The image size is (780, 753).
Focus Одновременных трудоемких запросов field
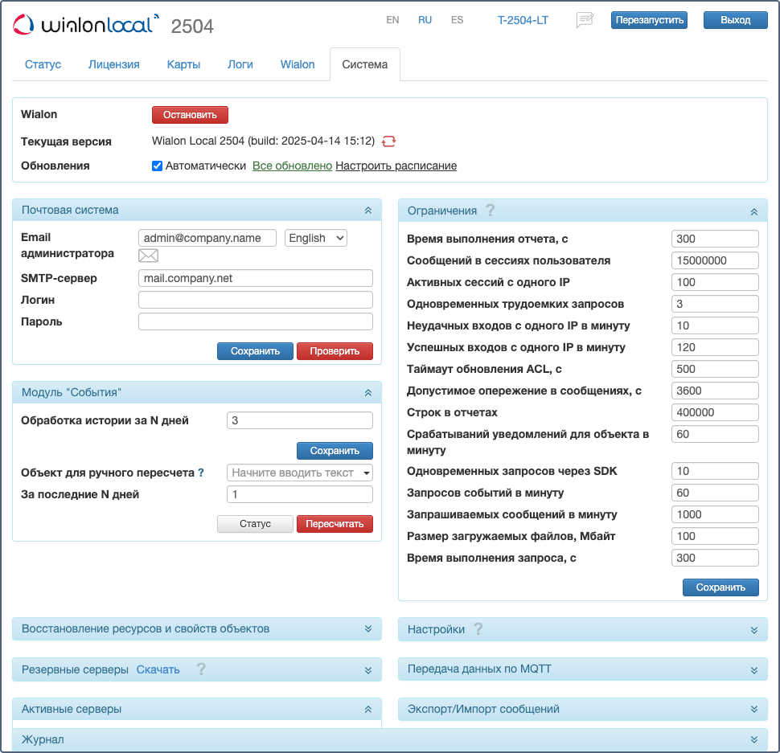(715, 305)
